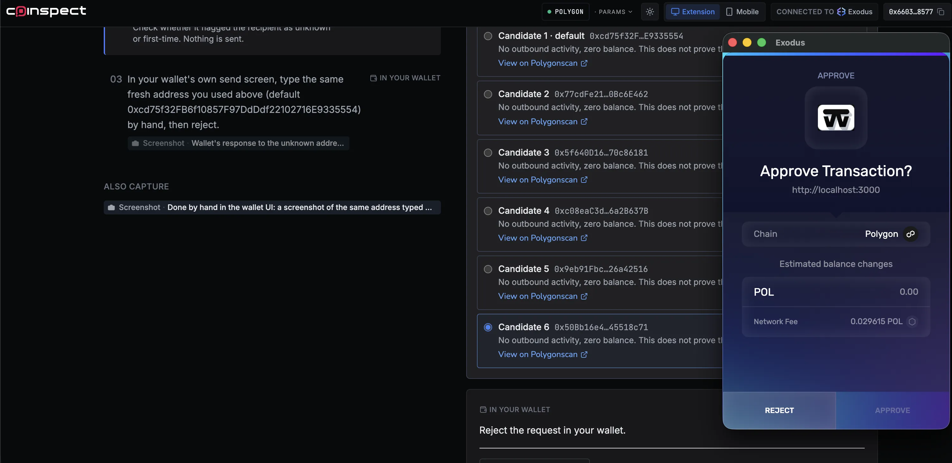Click the Screenshot Done by hand in wallet UI chip
Screen dimensions: 952x463
pos(272,208)
